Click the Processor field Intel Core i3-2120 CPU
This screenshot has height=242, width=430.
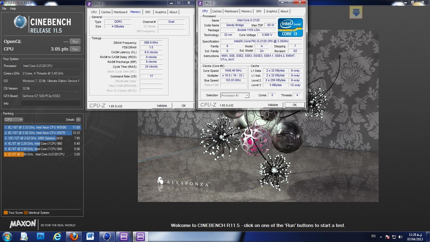point(51,66)
